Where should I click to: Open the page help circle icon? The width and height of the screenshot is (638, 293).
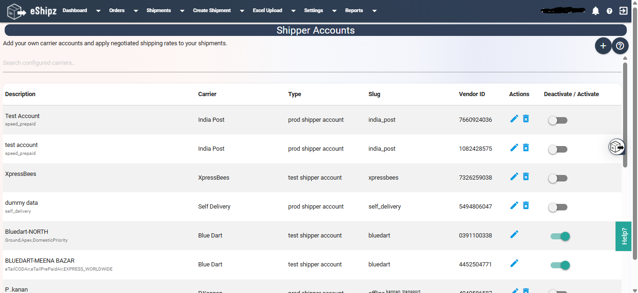(620, 46)
